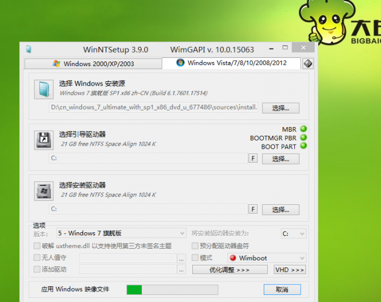The width and height of the screenshot is (381, 302).
Task: Click the boot drive floppy icon
Action: (x=44, y=140)
